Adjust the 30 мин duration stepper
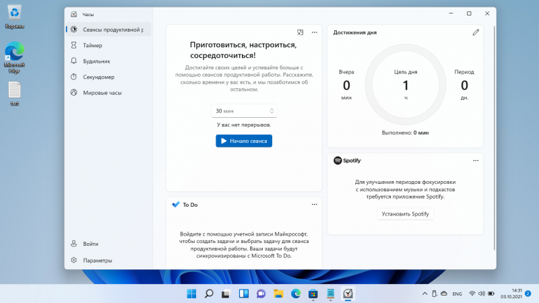 point(272,110)
